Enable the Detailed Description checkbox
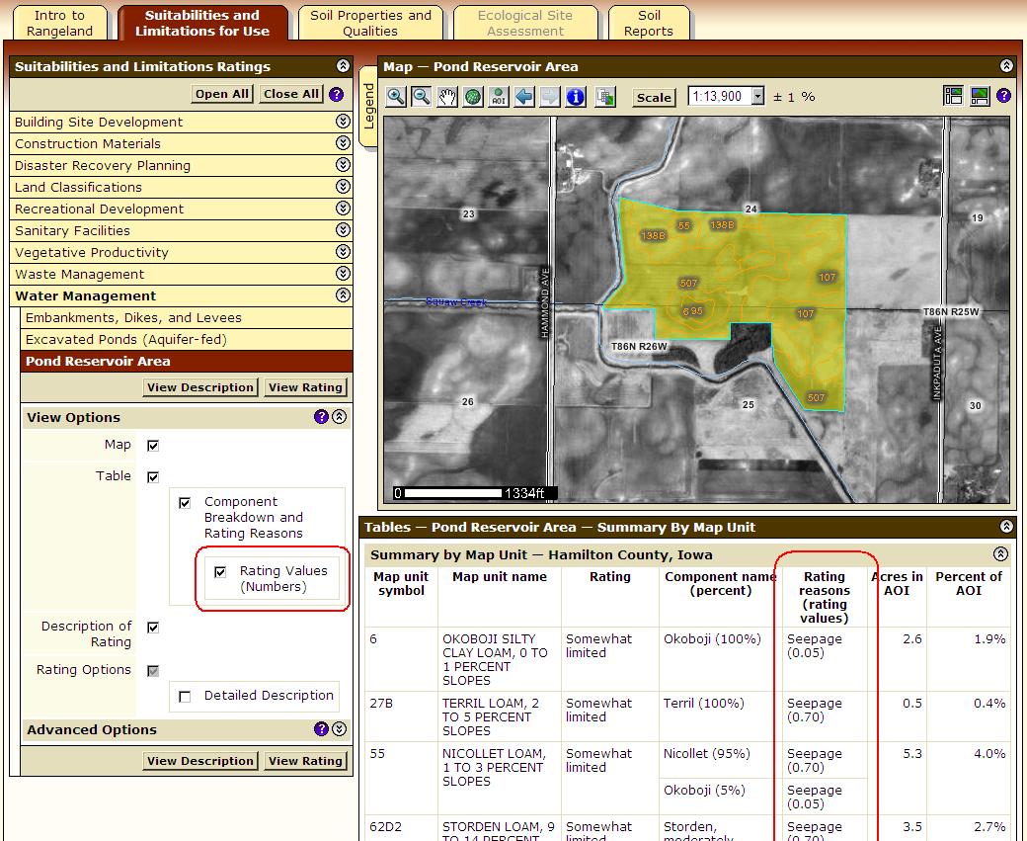Screen dimensions: 1027x841 click(185, 697)
